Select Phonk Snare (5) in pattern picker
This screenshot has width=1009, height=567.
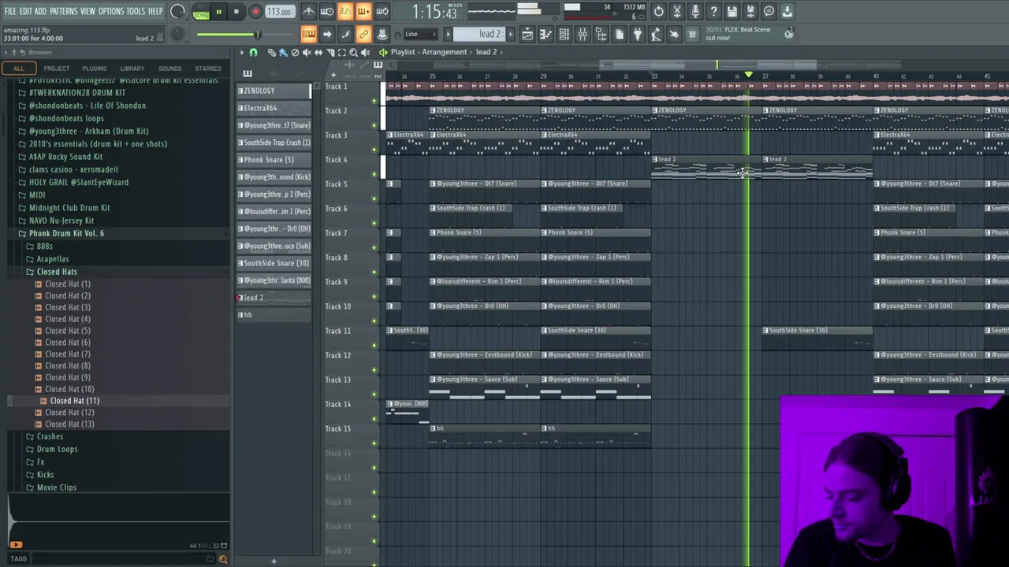click(274, 160)
